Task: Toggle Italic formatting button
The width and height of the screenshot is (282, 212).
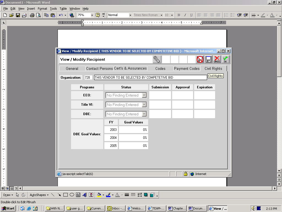Action: 185,15
